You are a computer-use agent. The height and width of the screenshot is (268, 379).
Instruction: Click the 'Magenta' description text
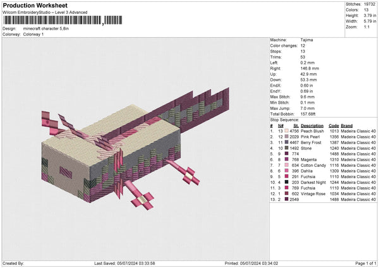309,160
